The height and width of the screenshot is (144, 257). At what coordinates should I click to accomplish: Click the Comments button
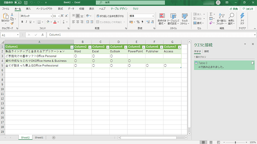[x=248, y=9]
